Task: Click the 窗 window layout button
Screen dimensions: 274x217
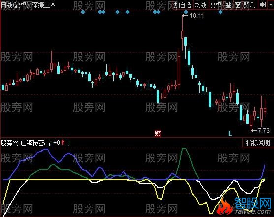Action: coord(238,5)
